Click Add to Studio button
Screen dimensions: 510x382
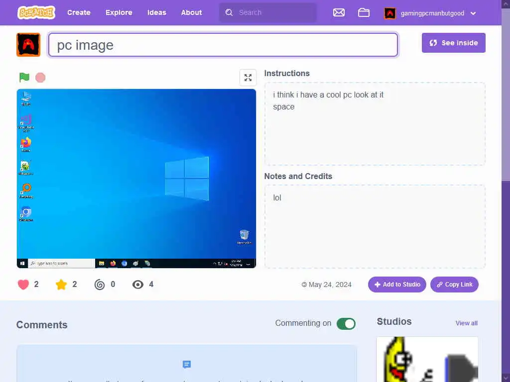(397, 285)
